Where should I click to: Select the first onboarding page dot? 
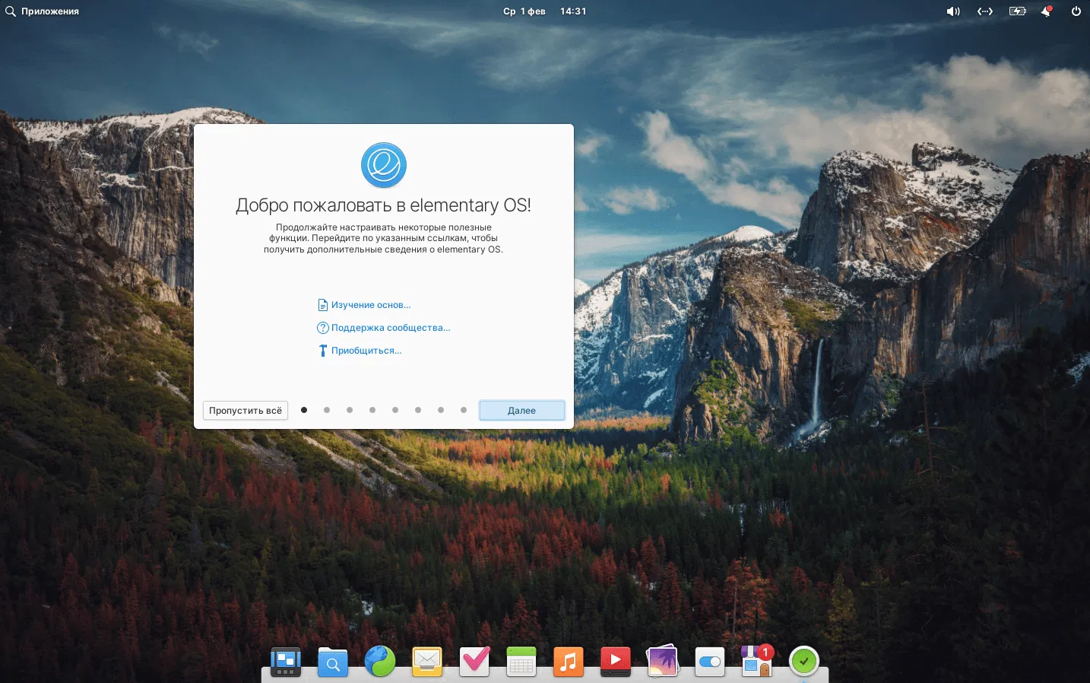[304, 410]
